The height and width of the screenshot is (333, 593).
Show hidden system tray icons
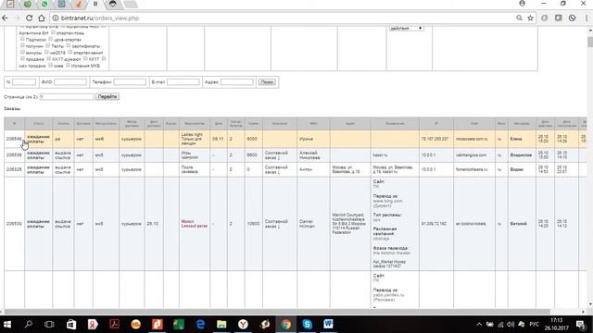pos(479,325)
